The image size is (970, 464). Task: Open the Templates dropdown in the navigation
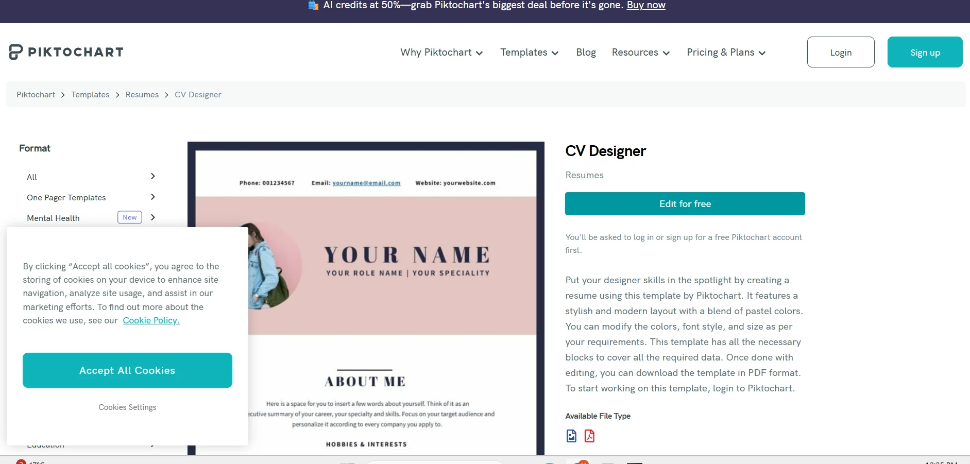(529, 53)
